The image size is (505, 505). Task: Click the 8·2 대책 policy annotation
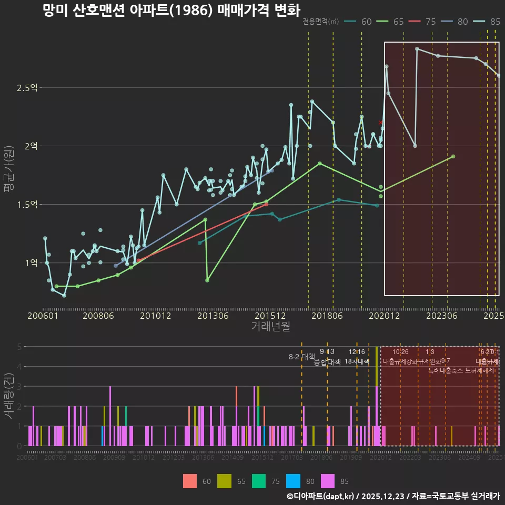point(301,357)
